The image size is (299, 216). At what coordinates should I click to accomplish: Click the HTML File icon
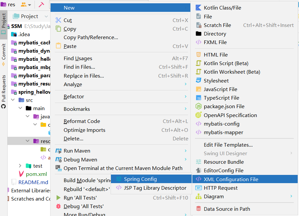(199, 55)
